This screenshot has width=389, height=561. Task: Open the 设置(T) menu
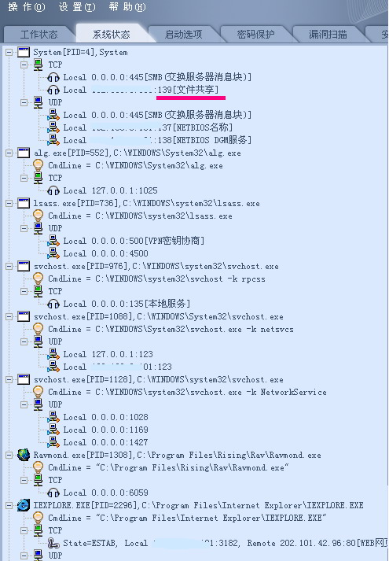(x=77, y=7)
